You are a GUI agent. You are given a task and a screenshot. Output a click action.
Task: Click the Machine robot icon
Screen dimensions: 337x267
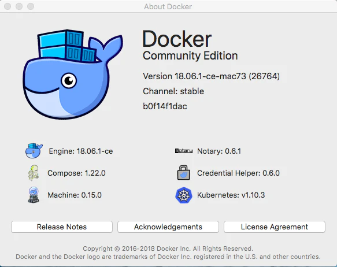coord(34,195)
